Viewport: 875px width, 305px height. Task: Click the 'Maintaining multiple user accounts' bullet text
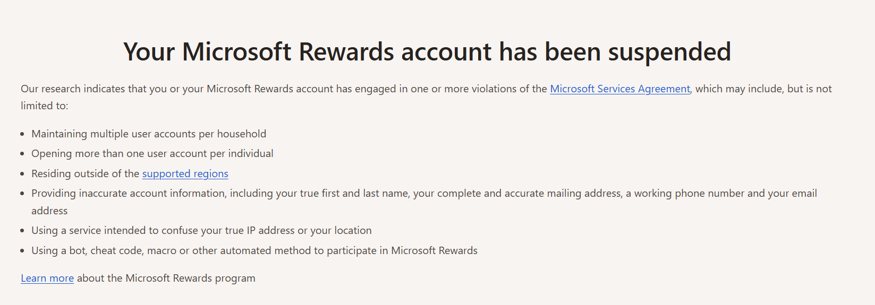pos(149,134)
